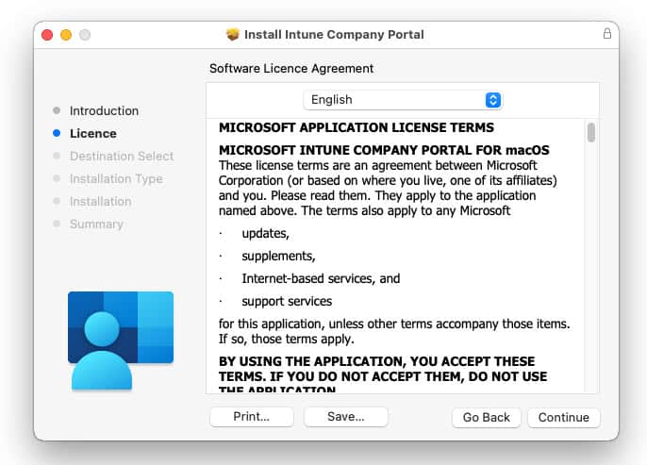
Task: Click the blue language selector arrows
Action: click(x=493, y=100)
